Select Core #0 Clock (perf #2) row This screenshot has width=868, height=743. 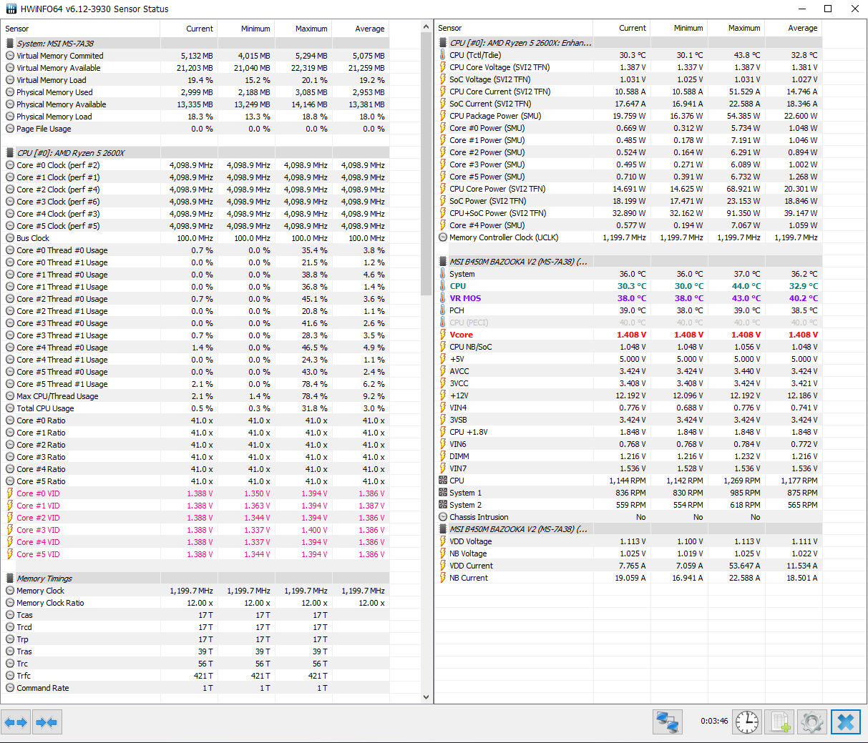pos(195,165)
